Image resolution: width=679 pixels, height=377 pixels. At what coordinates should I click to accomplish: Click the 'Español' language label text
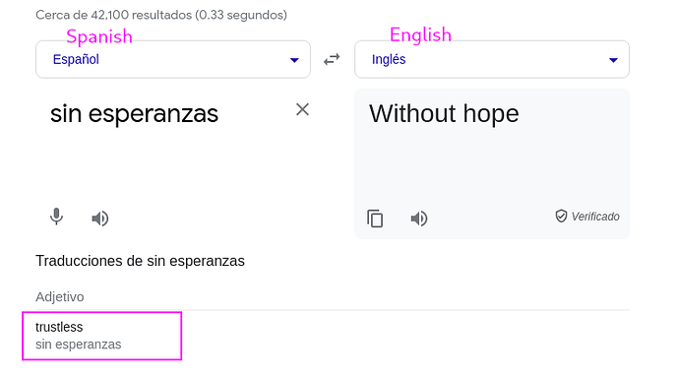tap(76, 59)
